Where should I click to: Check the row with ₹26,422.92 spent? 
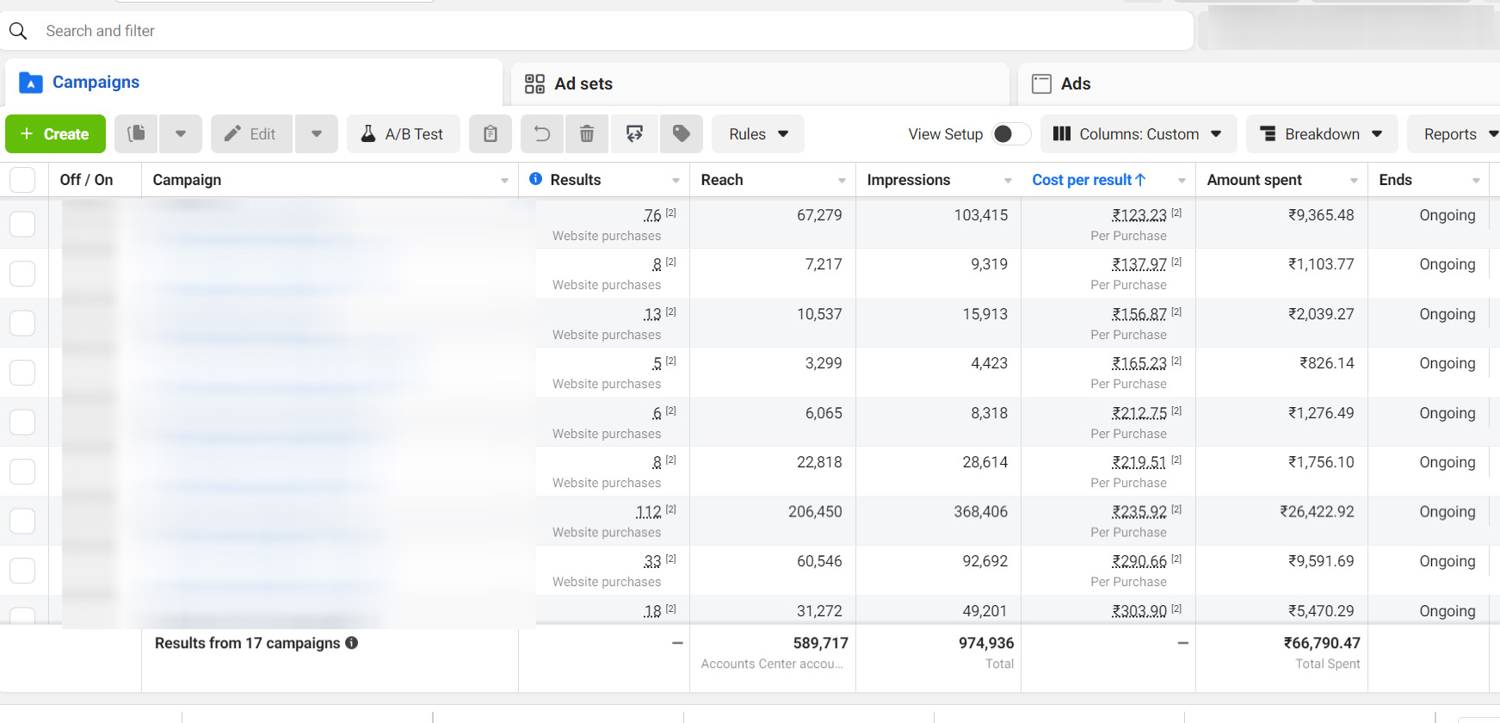click(22, 521)
